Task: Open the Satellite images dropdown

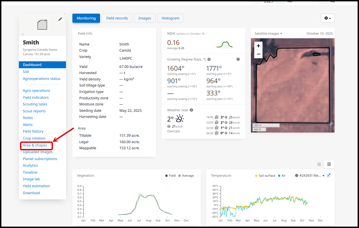Action: click(x=268, y=34)
